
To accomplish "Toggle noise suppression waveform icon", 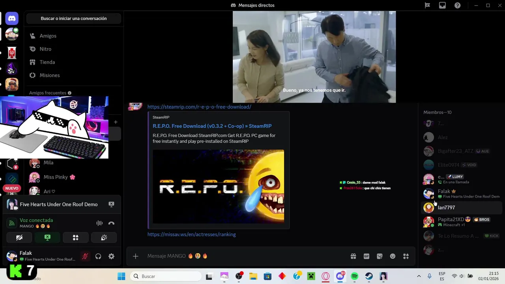I will click(x=99, y=223).
